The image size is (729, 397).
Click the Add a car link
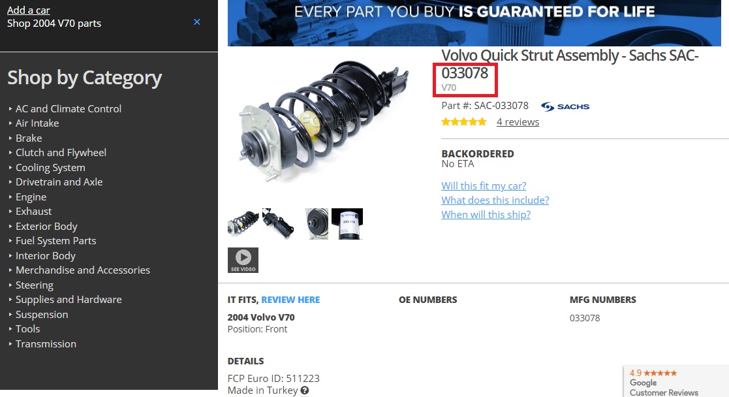pos(28,10)
